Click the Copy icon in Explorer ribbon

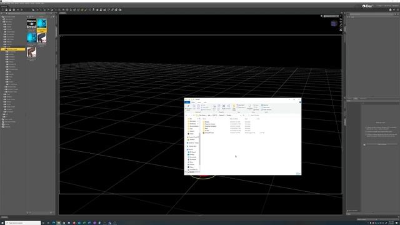click(x=194, y=107)
